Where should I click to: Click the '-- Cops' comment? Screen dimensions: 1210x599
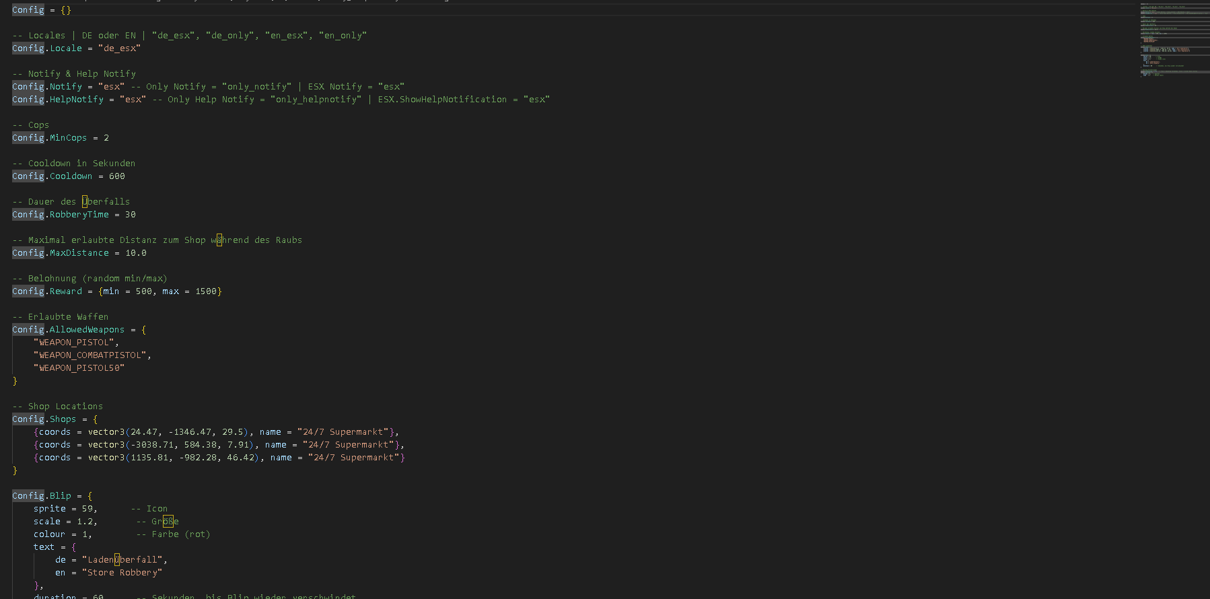tap(31, 125)
